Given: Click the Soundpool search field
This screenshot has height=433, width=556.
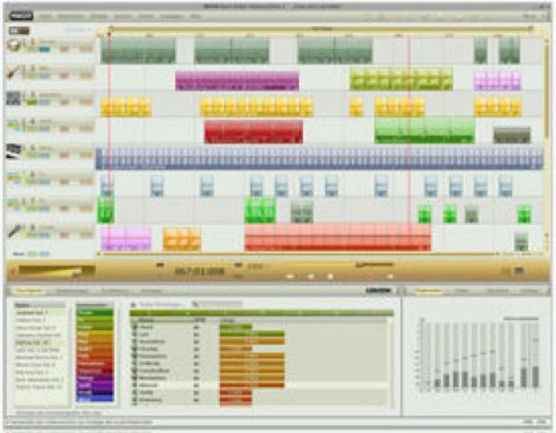Looking at the screenshot, I should point(220,304).
